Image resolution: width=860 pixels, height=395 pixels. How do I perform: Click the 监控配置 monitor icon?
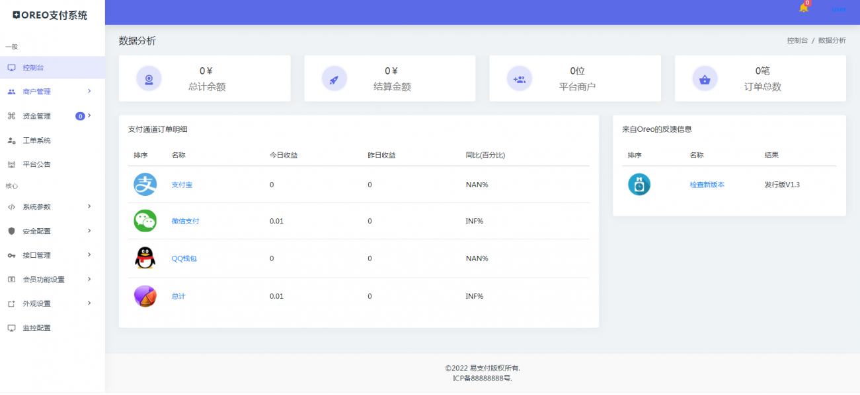(11, 328)
